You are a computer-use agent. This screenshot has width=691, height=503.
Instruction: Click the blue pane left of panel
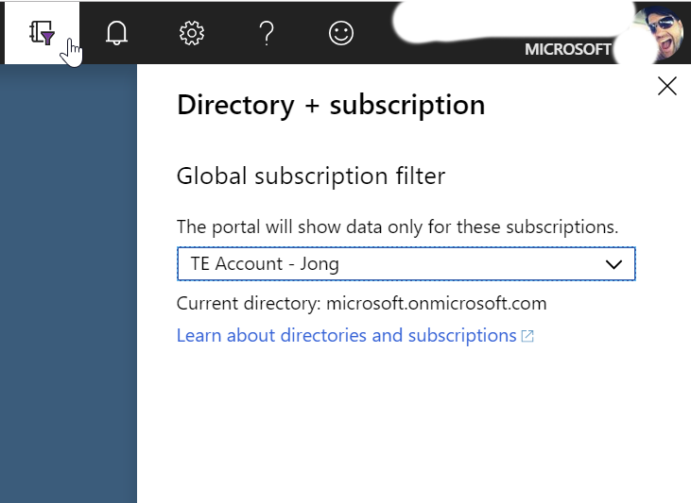click(x=68, y=283)
